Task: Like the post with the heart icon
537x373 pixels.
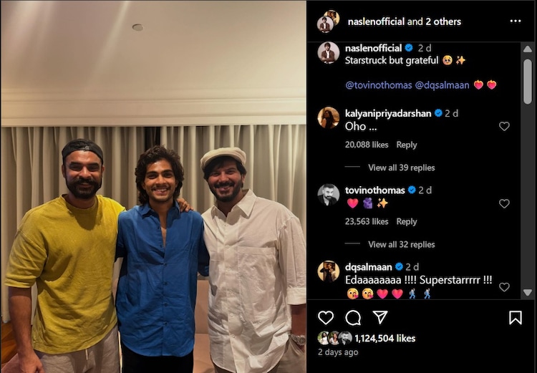Action: tap(326, 318)
